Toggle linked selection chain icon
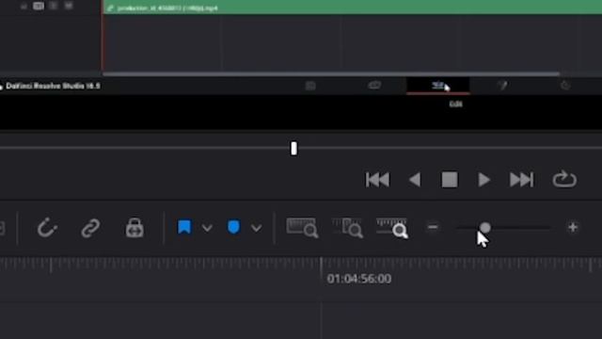 pyautogui.click(x=90, y=228)
